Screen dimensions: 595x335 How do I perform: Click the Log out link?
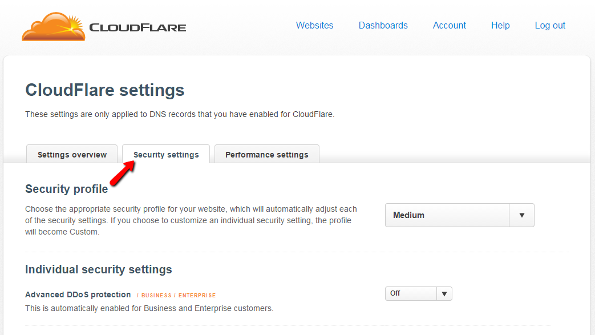coord(550,26)
